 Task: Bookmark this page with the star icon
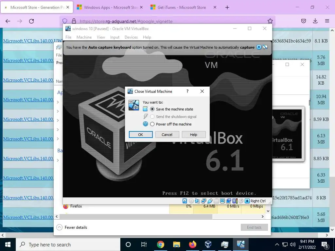click(270, 21)
